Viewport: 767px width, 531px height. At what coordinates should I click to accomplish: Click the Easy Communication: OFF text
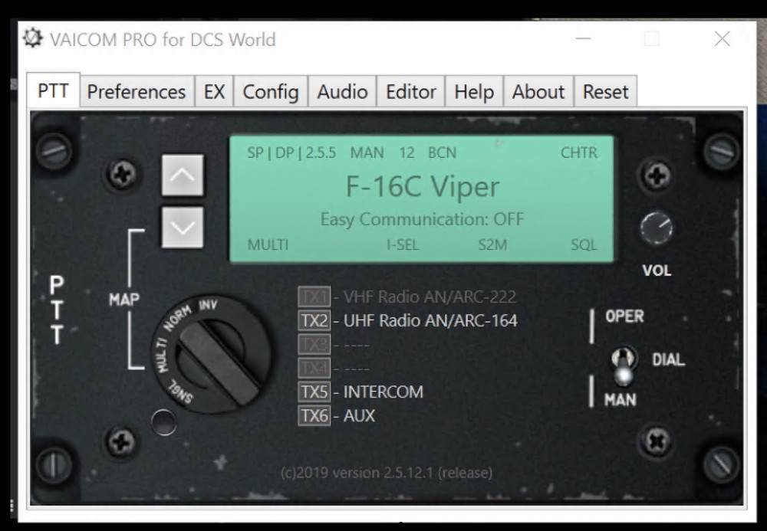(422, 219)
